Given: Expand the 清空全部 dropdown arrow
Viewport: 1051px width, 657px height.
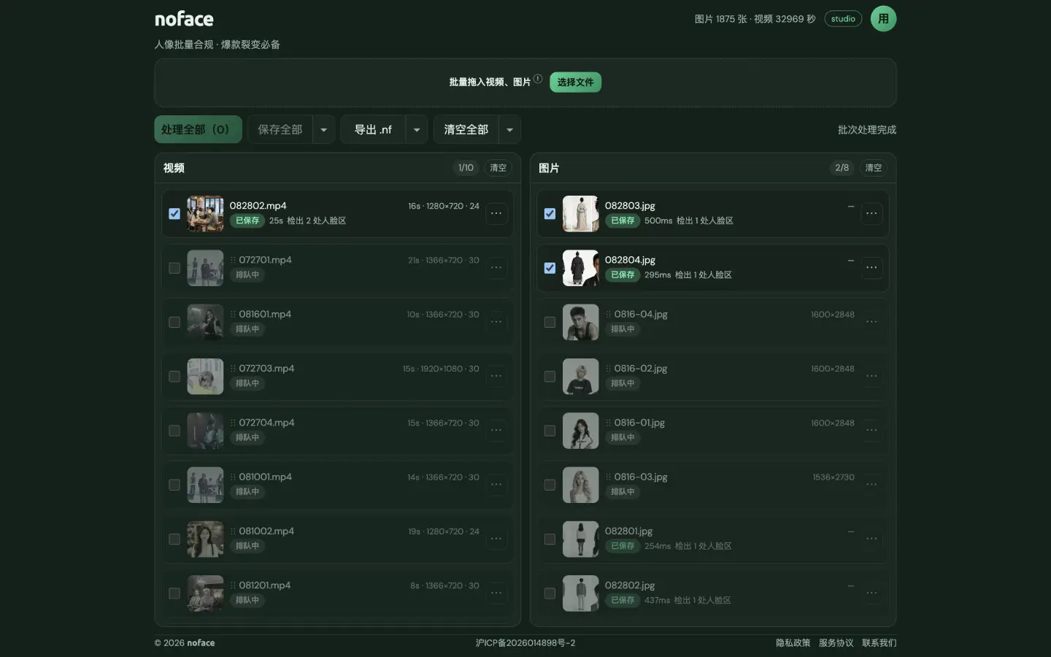Looking at the screenshot, I should [x=509, y=130].
